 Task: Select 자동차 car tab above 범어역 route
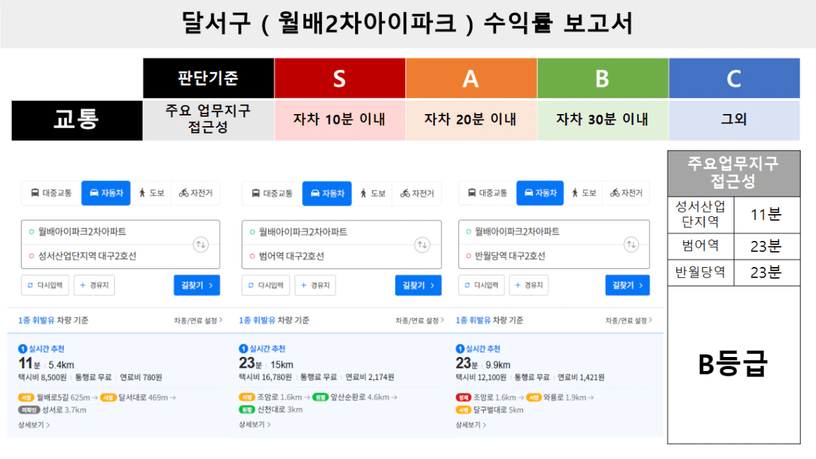pyautogui.click(x=327, y=193)
